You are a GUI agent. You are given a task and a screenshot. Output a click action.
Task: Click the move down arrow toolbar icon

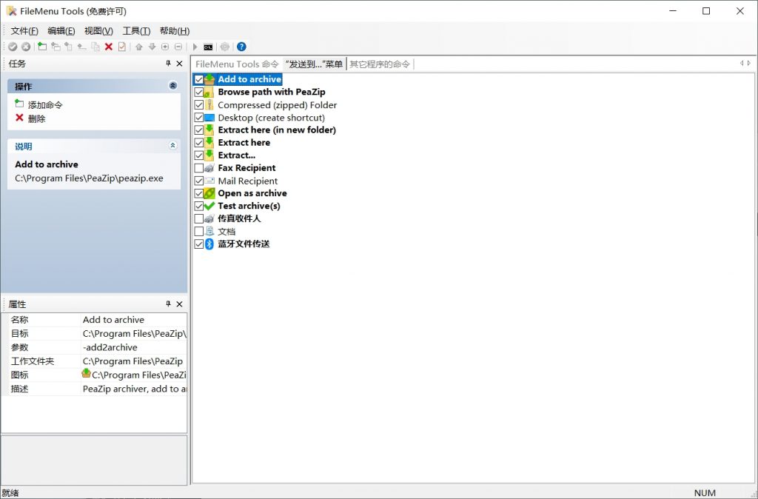point(152,47)
